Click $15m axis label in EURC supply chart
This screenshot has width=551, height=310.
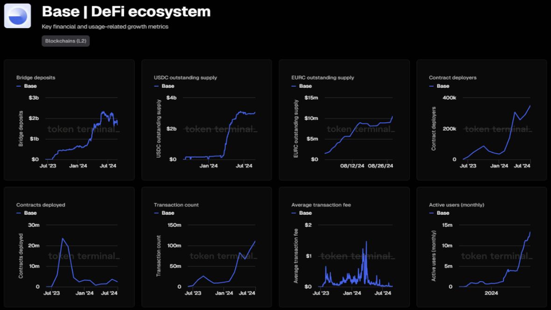(x=311, y=98)
